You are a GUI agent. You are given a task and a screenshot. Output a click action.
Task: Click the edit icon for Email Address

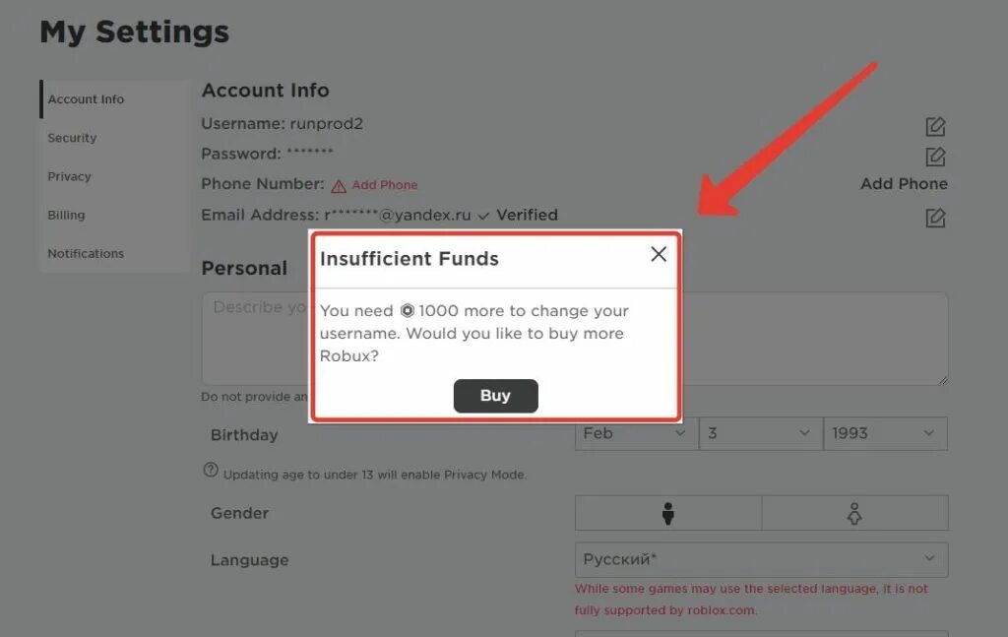pos(935,218)
